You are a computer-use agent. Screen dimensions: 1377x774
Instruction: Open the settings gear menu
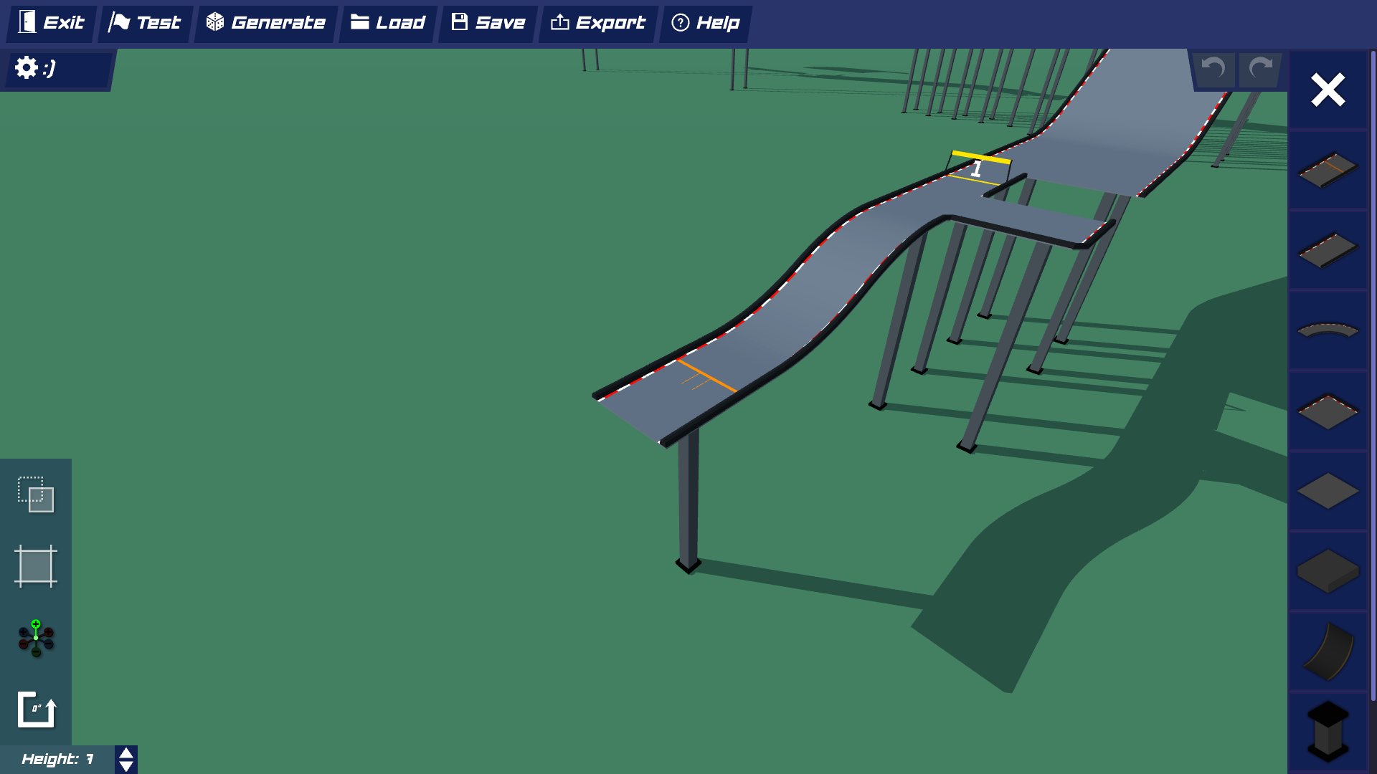(x=27, y=67)
